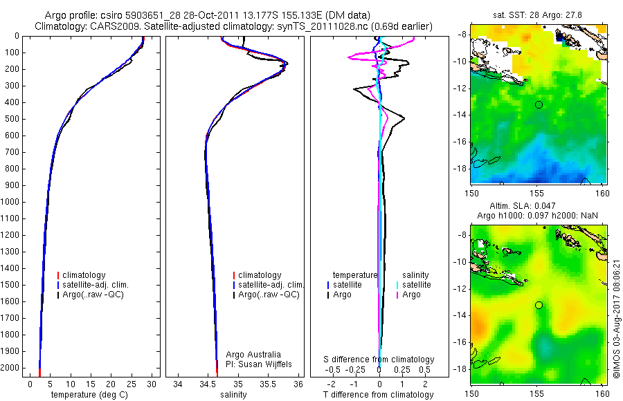Click the cyan satellite salinity legend marker

pyautogui.click(x=397, y=285)
